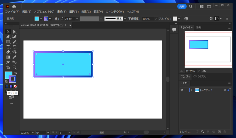
Task: Open the Navigator zoom percentage dropdown
Action: coord(199,71)
